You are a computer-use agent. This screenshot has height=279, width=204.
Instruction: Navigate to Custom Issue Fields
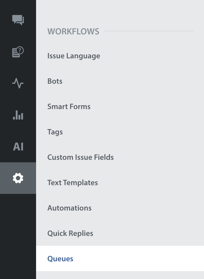pos(80,157)
